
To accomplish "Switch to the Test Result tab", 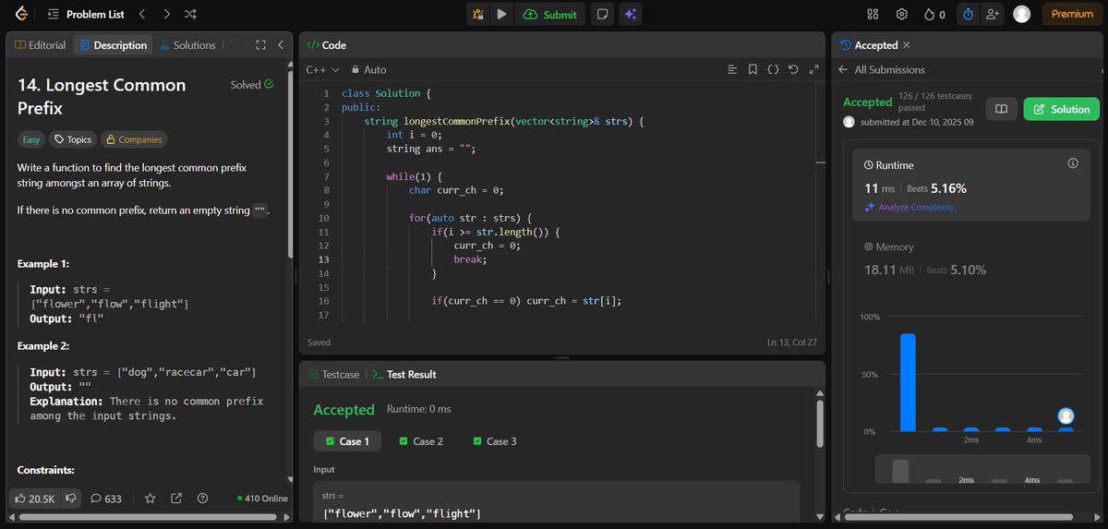I will tap(403, 374).
